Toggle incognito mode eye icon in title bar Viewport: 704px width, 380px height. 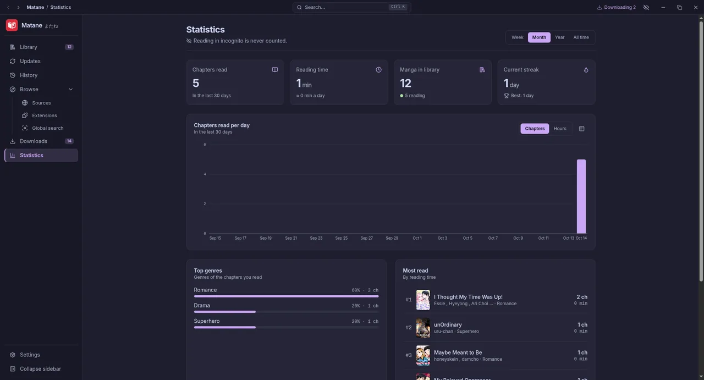click(646, 7)
